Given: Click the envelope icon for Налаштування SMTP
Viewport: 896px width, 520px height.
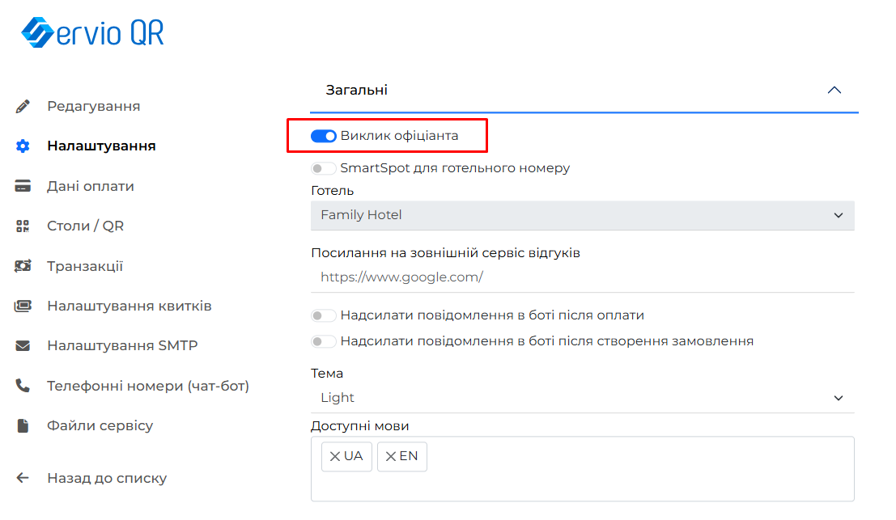Looking at the screenshot, I should click(x=23, y=346).
